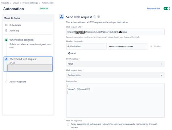
Task: Open the HTTP method dropdown
Action: (x=115, y=64)
